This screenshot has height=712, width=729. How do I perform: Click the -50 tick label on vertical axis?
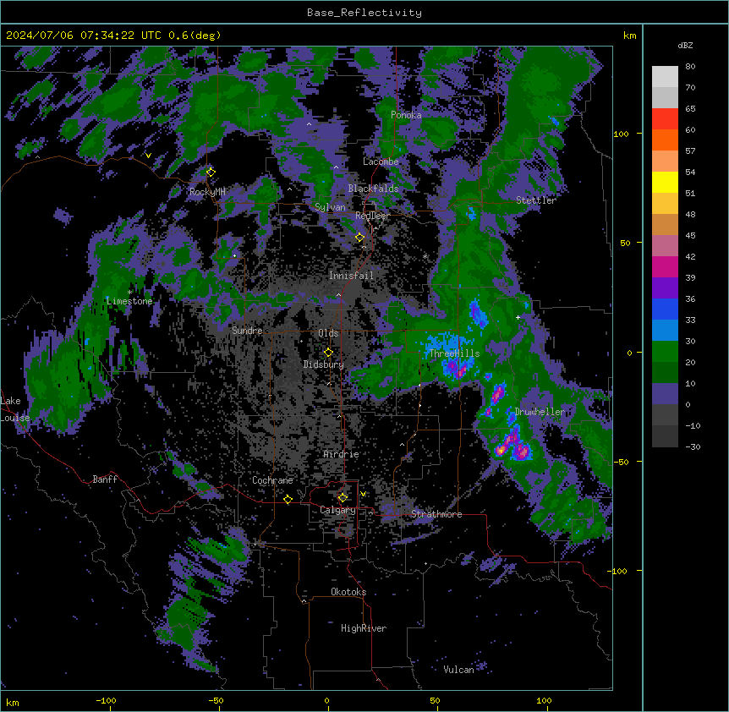point(621,462)
